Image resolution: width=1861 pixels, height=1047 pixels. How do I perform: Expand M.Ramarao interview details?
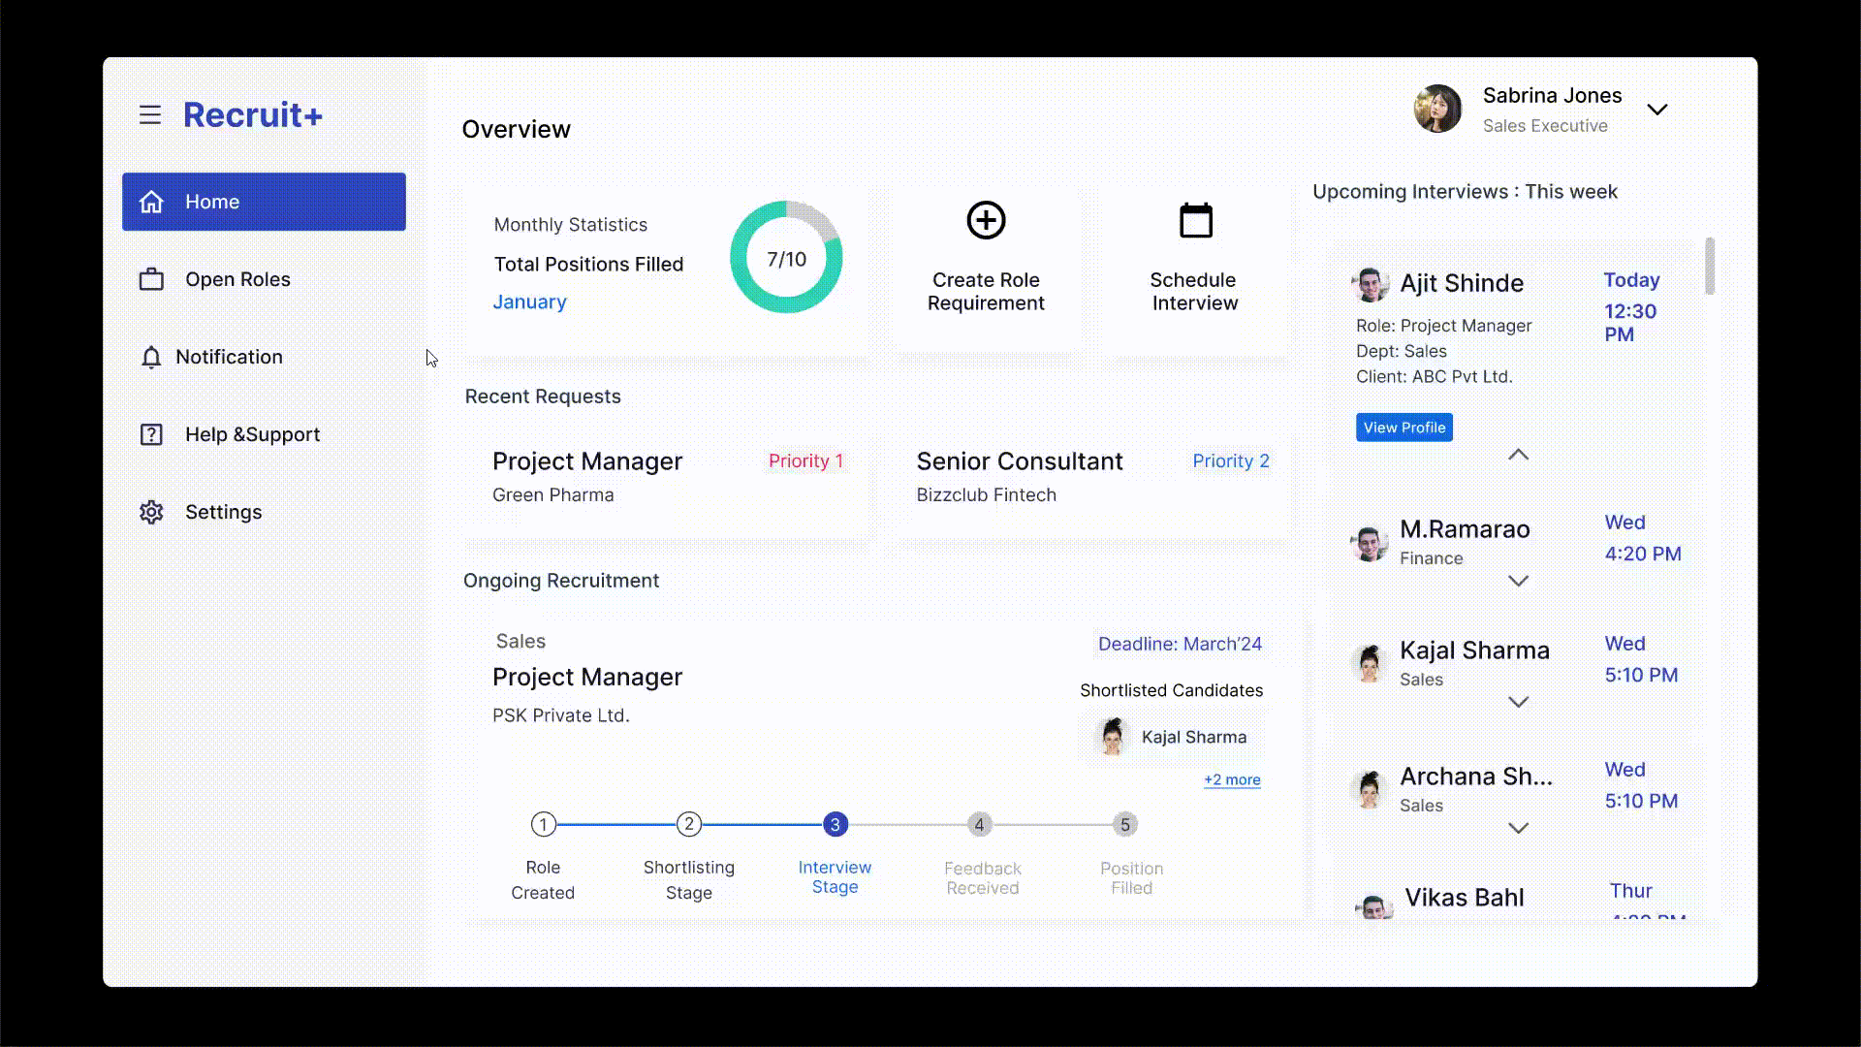coord(1518,581)
